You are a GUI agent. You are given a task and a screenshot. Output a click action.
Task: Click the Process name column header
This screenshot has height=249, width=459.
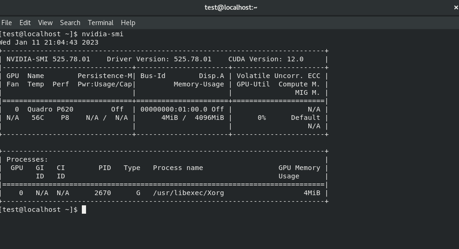tap(178, 168)
